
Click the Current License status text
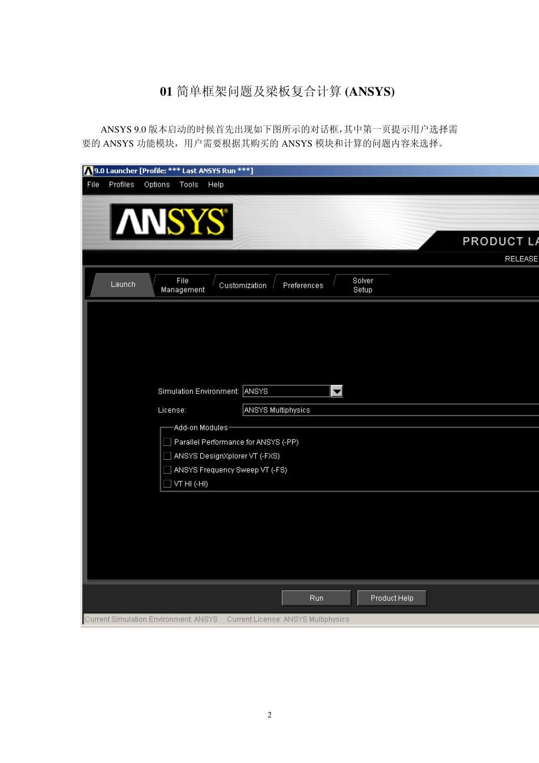coord(288,619)
